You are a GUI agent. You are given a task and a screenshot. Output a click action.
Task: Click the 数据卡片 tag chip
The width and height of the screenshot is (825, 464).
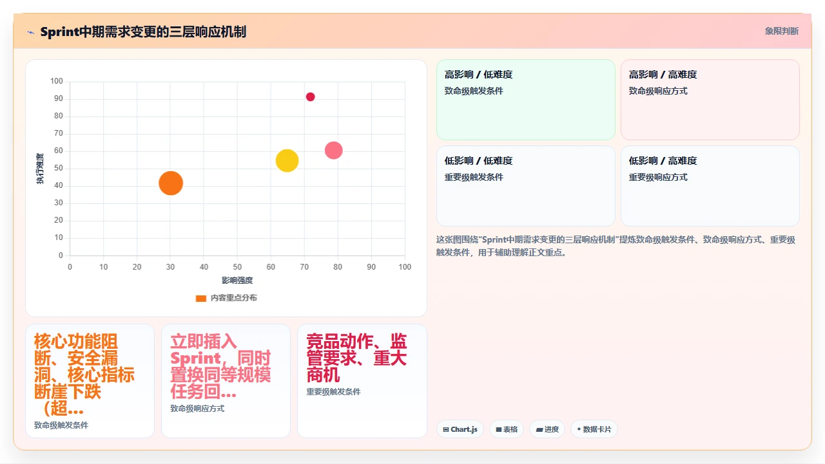tap(594, 429)
